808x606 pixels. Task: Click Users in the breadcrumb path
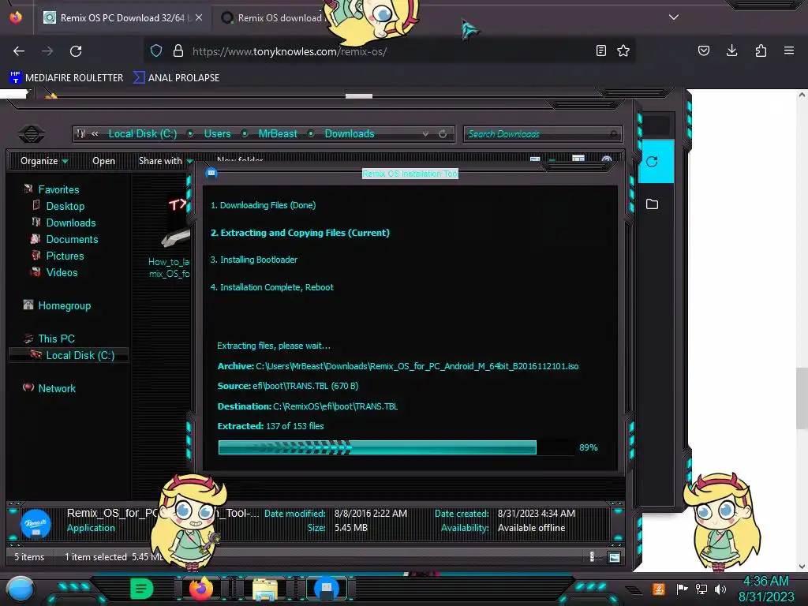(218, 134)
